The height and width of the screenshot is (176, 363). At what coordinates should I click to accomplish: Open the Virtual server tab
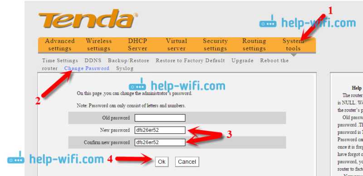[177, 45]
